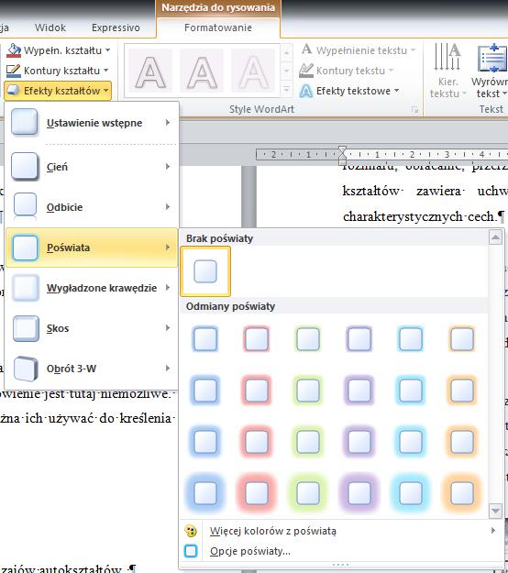
Task: Open the Obrót 3-W rotation submenu
Action: (x=92, y=369)
